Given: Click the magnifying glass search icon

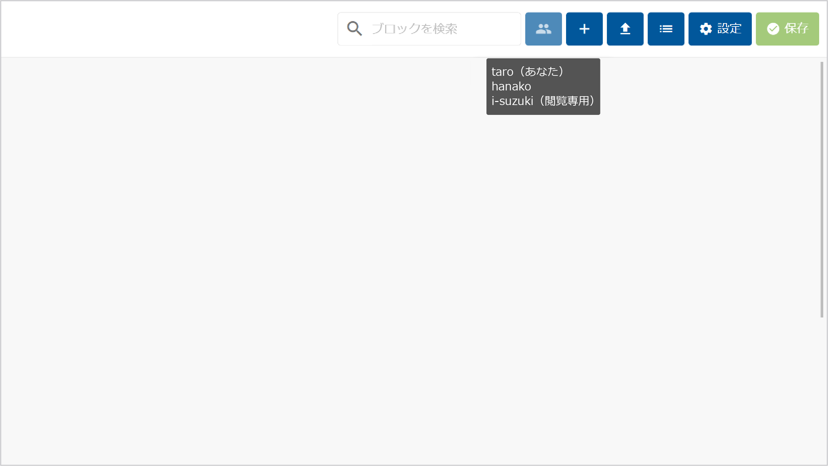Looking at the screenshot, I should click(x=354, y=29).
